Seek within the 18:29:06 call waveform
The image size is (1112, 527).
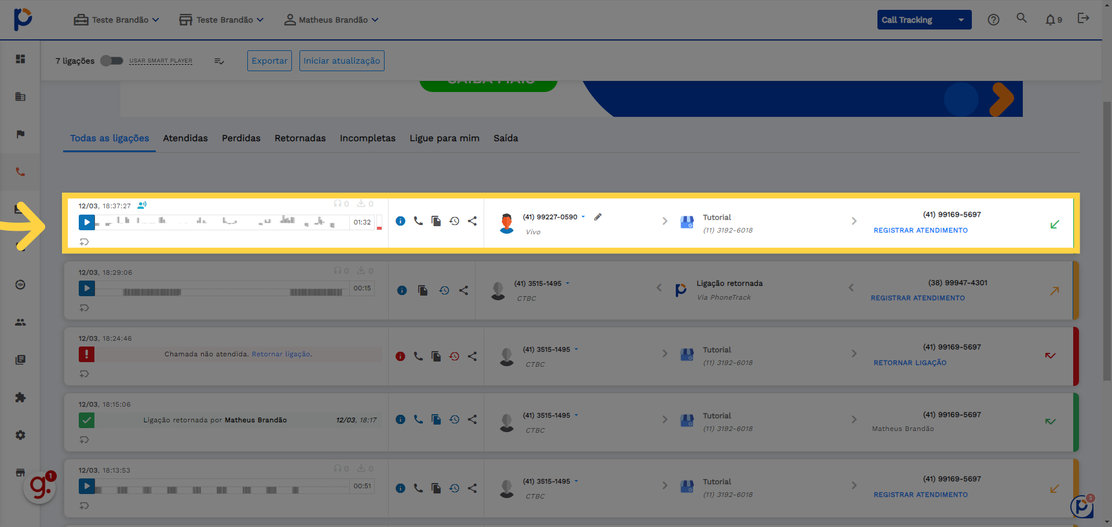pos(222,289)
